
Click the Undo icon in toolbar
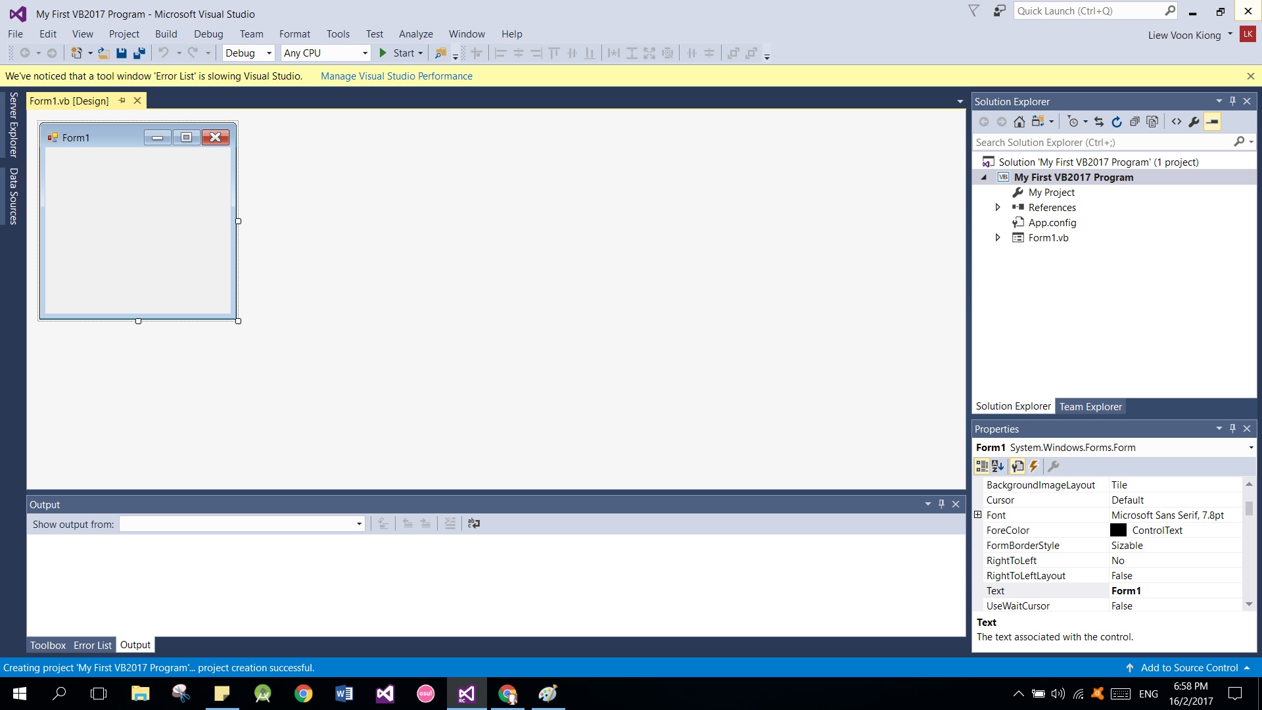pos(164,53)
